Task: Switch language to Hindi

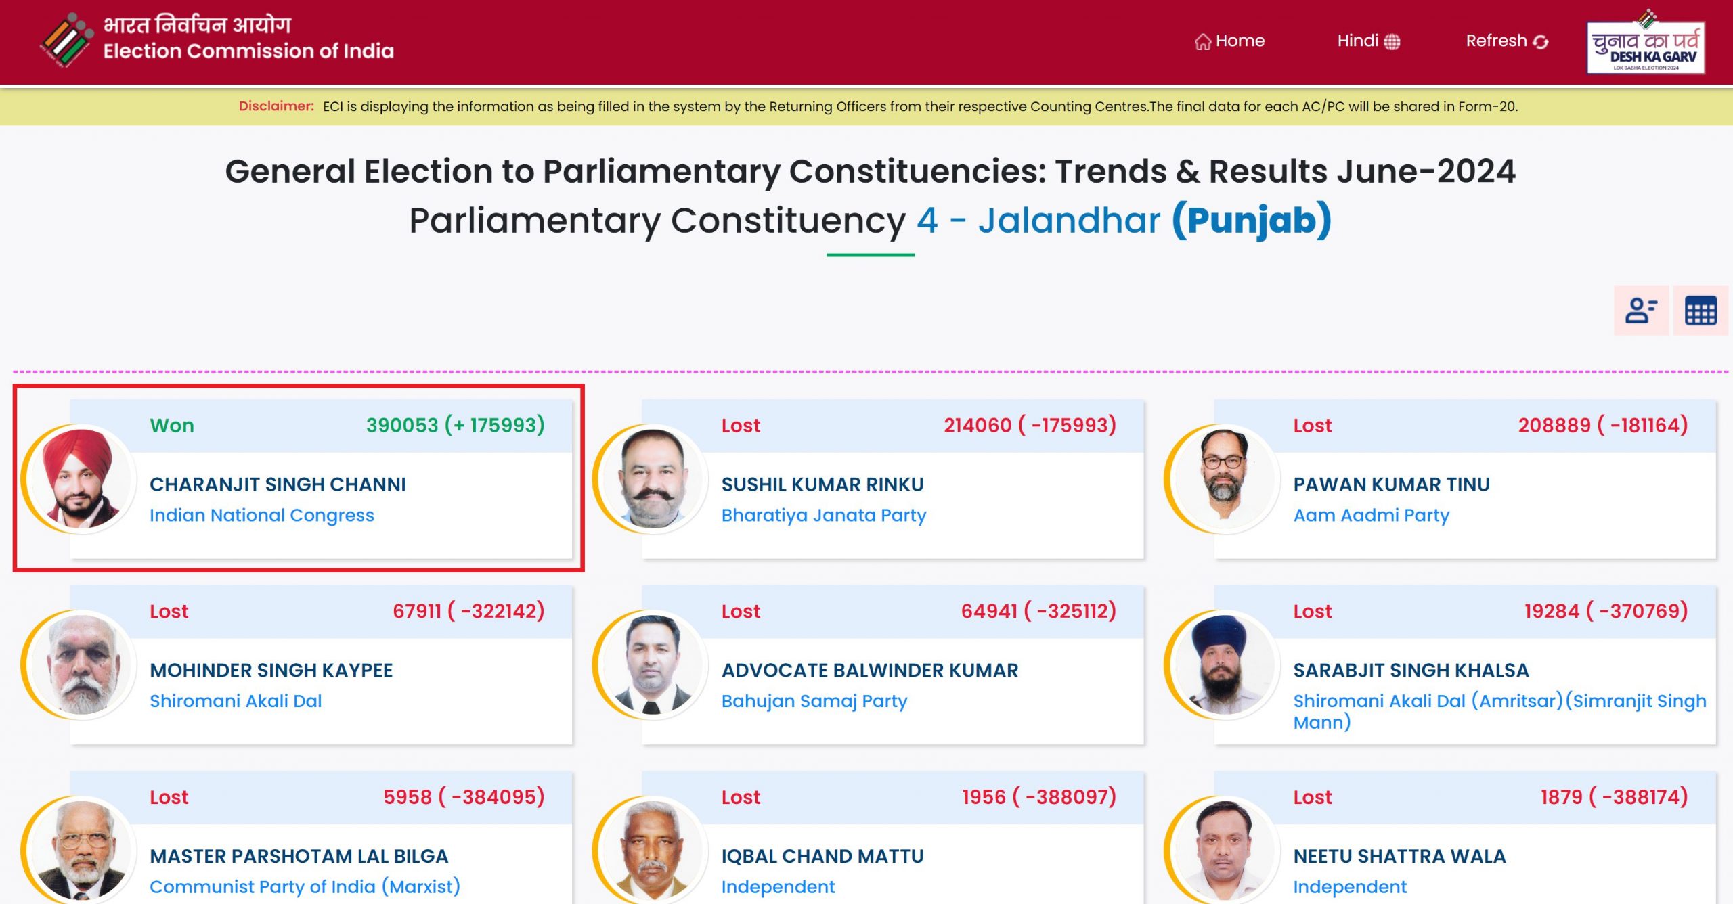Action: 1368,41
